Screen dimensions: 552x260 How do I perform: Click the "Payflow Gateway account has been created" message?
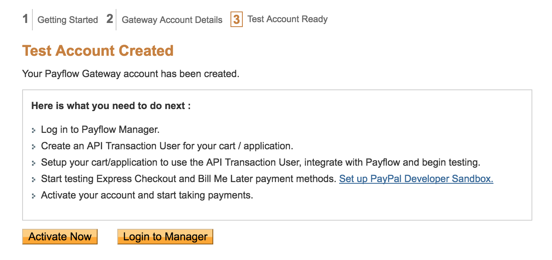[130, 74]
